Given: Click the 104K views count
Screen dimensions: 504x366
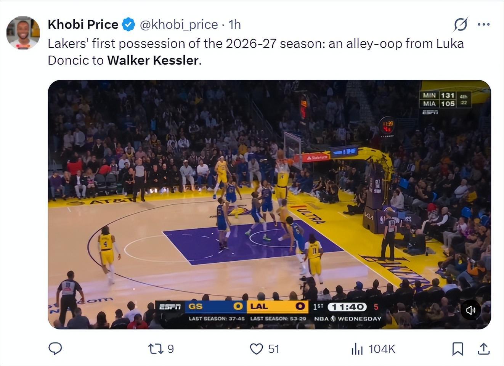Looking at the screenshot, I should click(x=382, y=349).
